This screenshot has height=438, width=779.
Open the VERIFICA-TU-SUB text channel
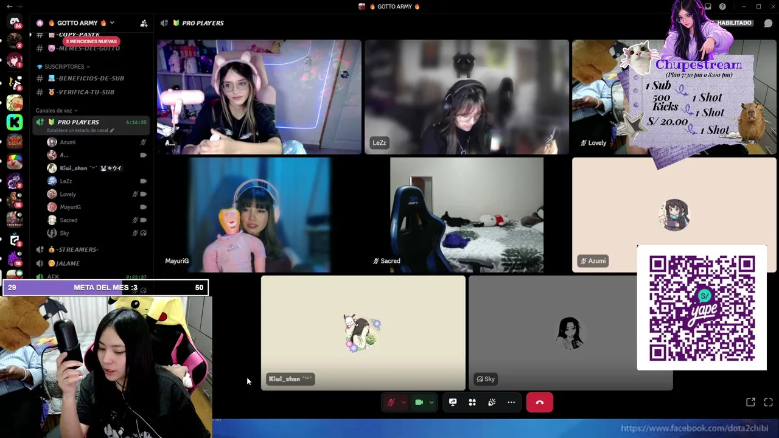[x=90, y=92]
